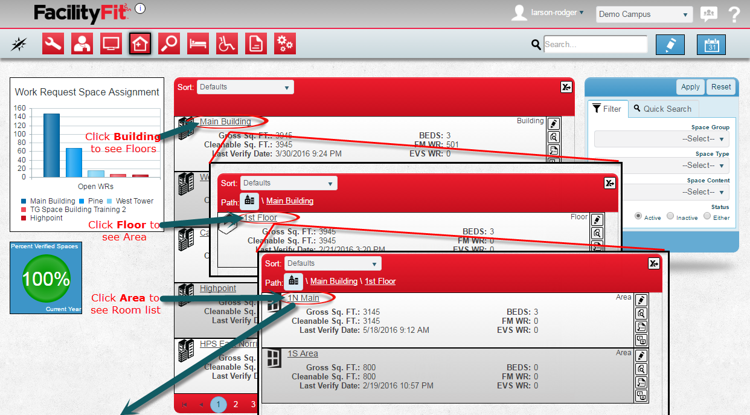Open the Space Type select dropdown
Image resolution: width=750 pixels, height=415 pixels.
pos(662,166)
